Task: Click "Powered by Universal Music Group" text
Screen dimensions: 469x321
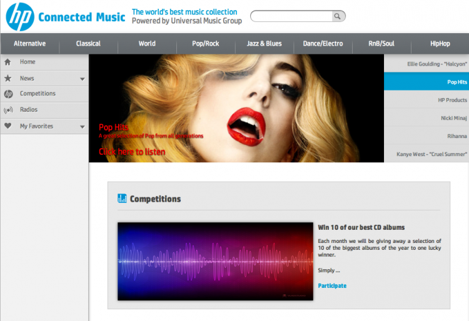Action: pyautogui.click(x=187, y=21)
